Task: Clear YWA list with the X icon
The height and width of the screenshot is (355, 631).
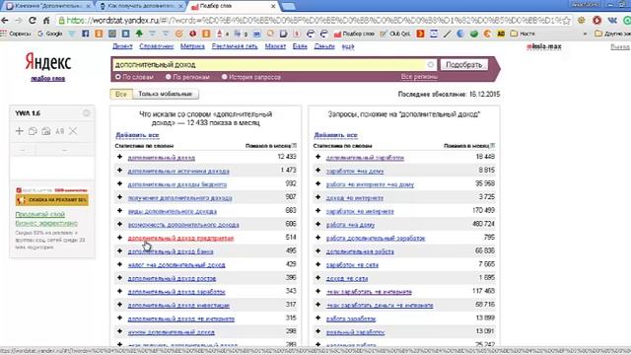Action: click(73, 131)
